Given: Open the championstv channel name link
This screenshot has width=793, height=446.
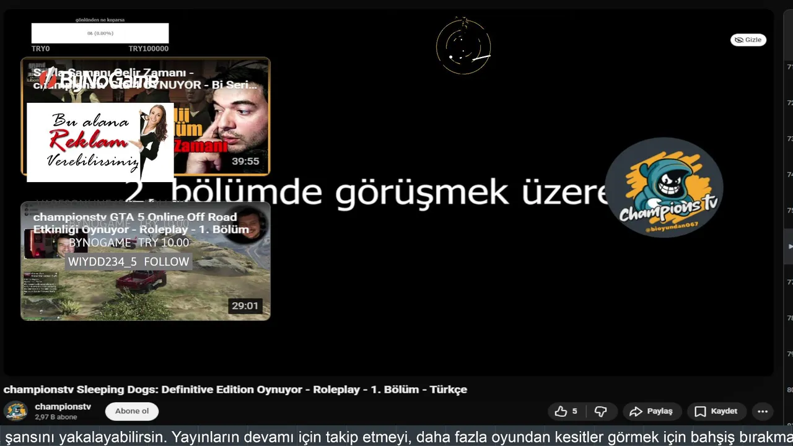Looking at the screenshot, I should 63,406.
